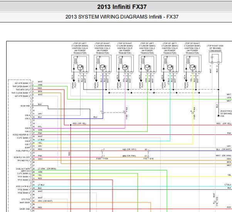Click the "IGN 3" pin label
232x212 pixels.
[x=27, y=119]
